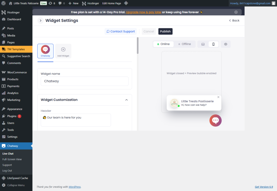
Task: Collapse the Widget Customization section
Action: pos(126,100)
